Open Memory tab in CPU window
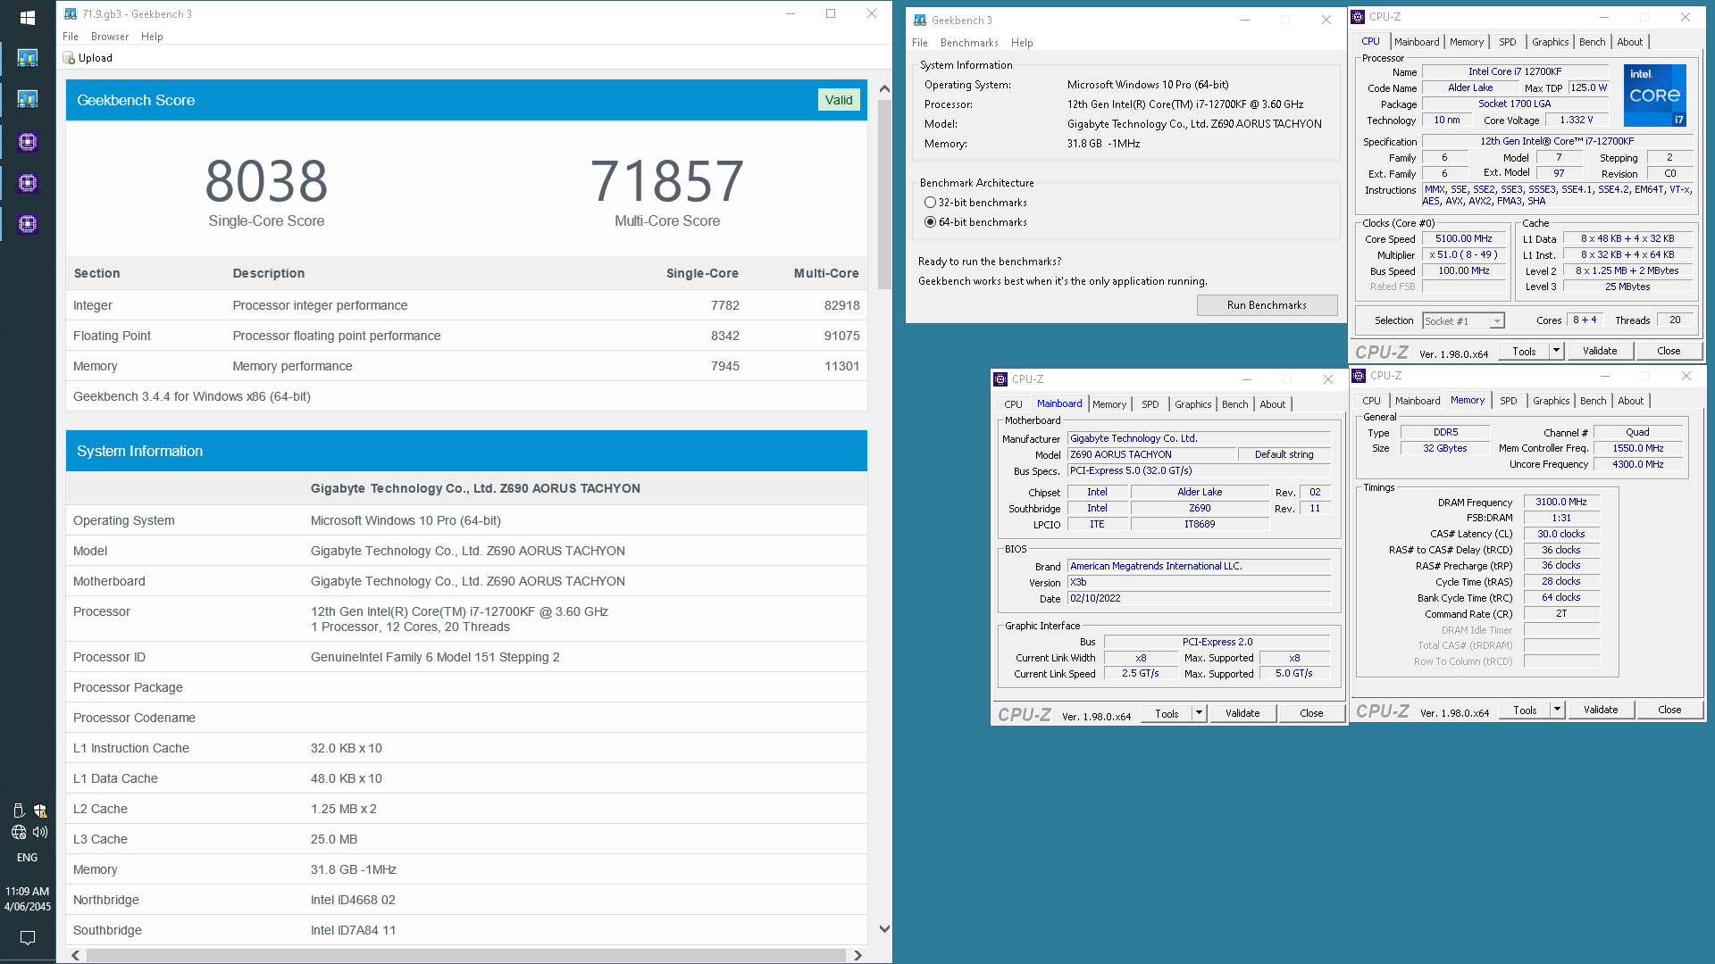This screenshot has height=964, width=1715. [x=1466, y=42]
